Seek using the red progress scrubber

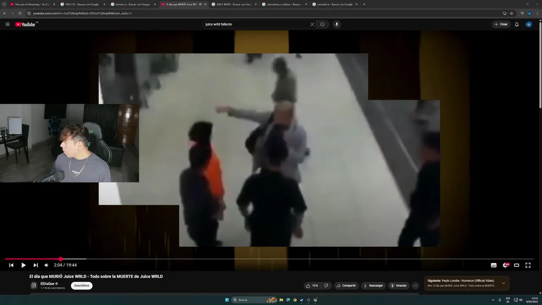(61, 259)
